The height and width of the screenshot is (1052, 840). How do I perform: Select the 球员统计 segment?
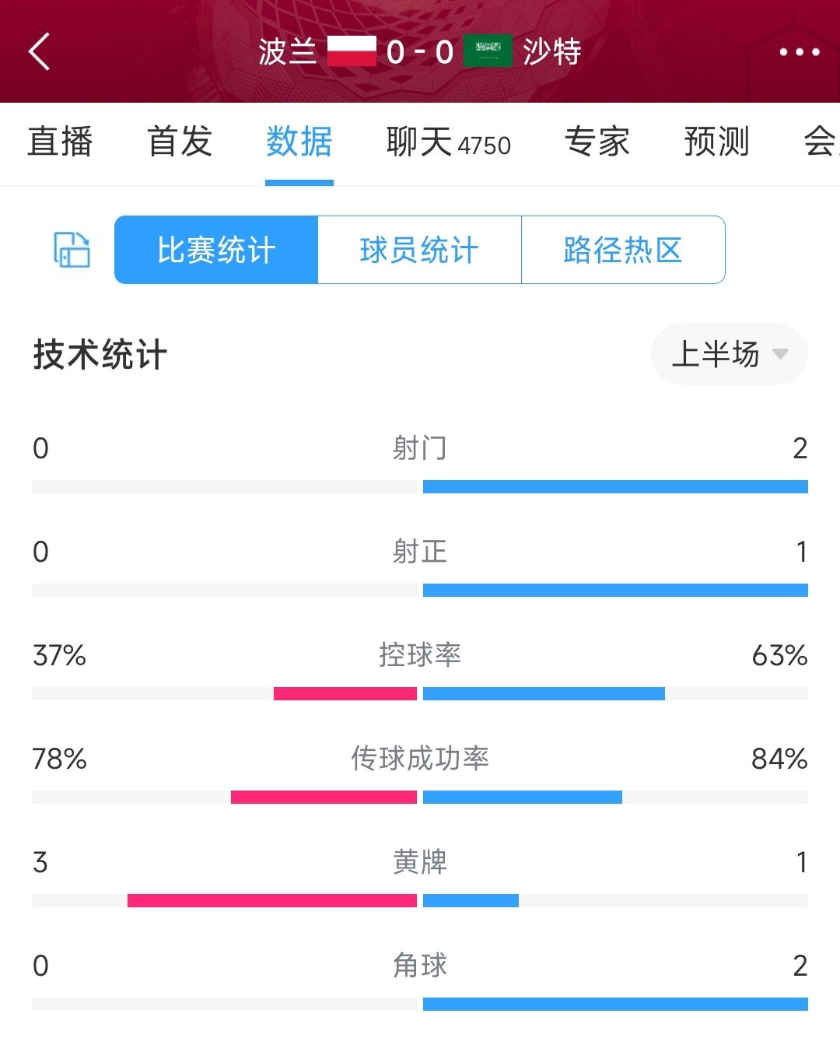click(x=419, y=250)
